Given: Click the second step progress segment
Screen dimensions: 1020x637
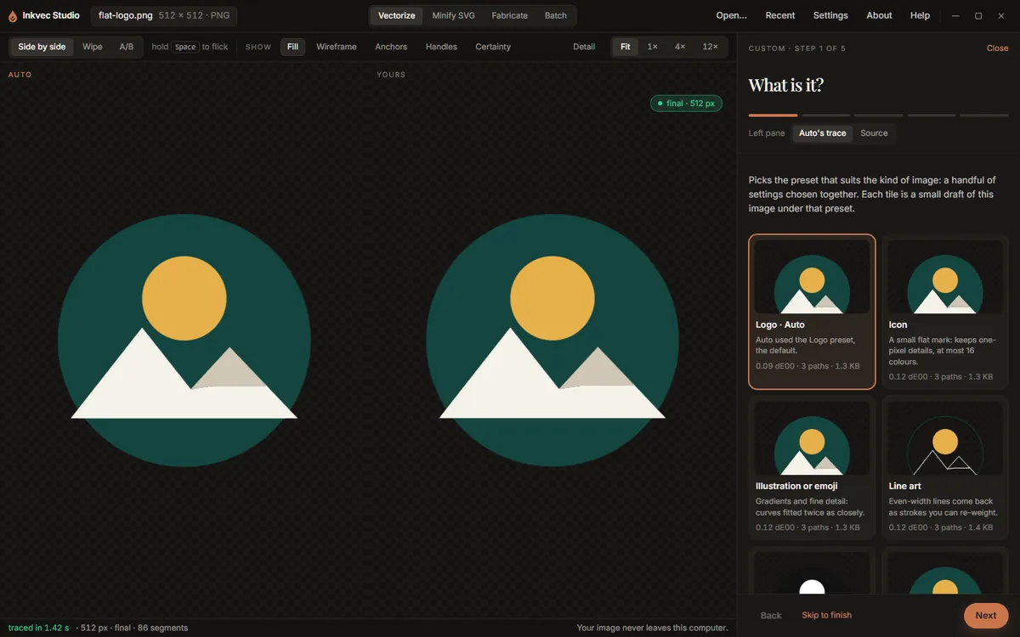Looking at the screenshot, I should coord(825,115).
